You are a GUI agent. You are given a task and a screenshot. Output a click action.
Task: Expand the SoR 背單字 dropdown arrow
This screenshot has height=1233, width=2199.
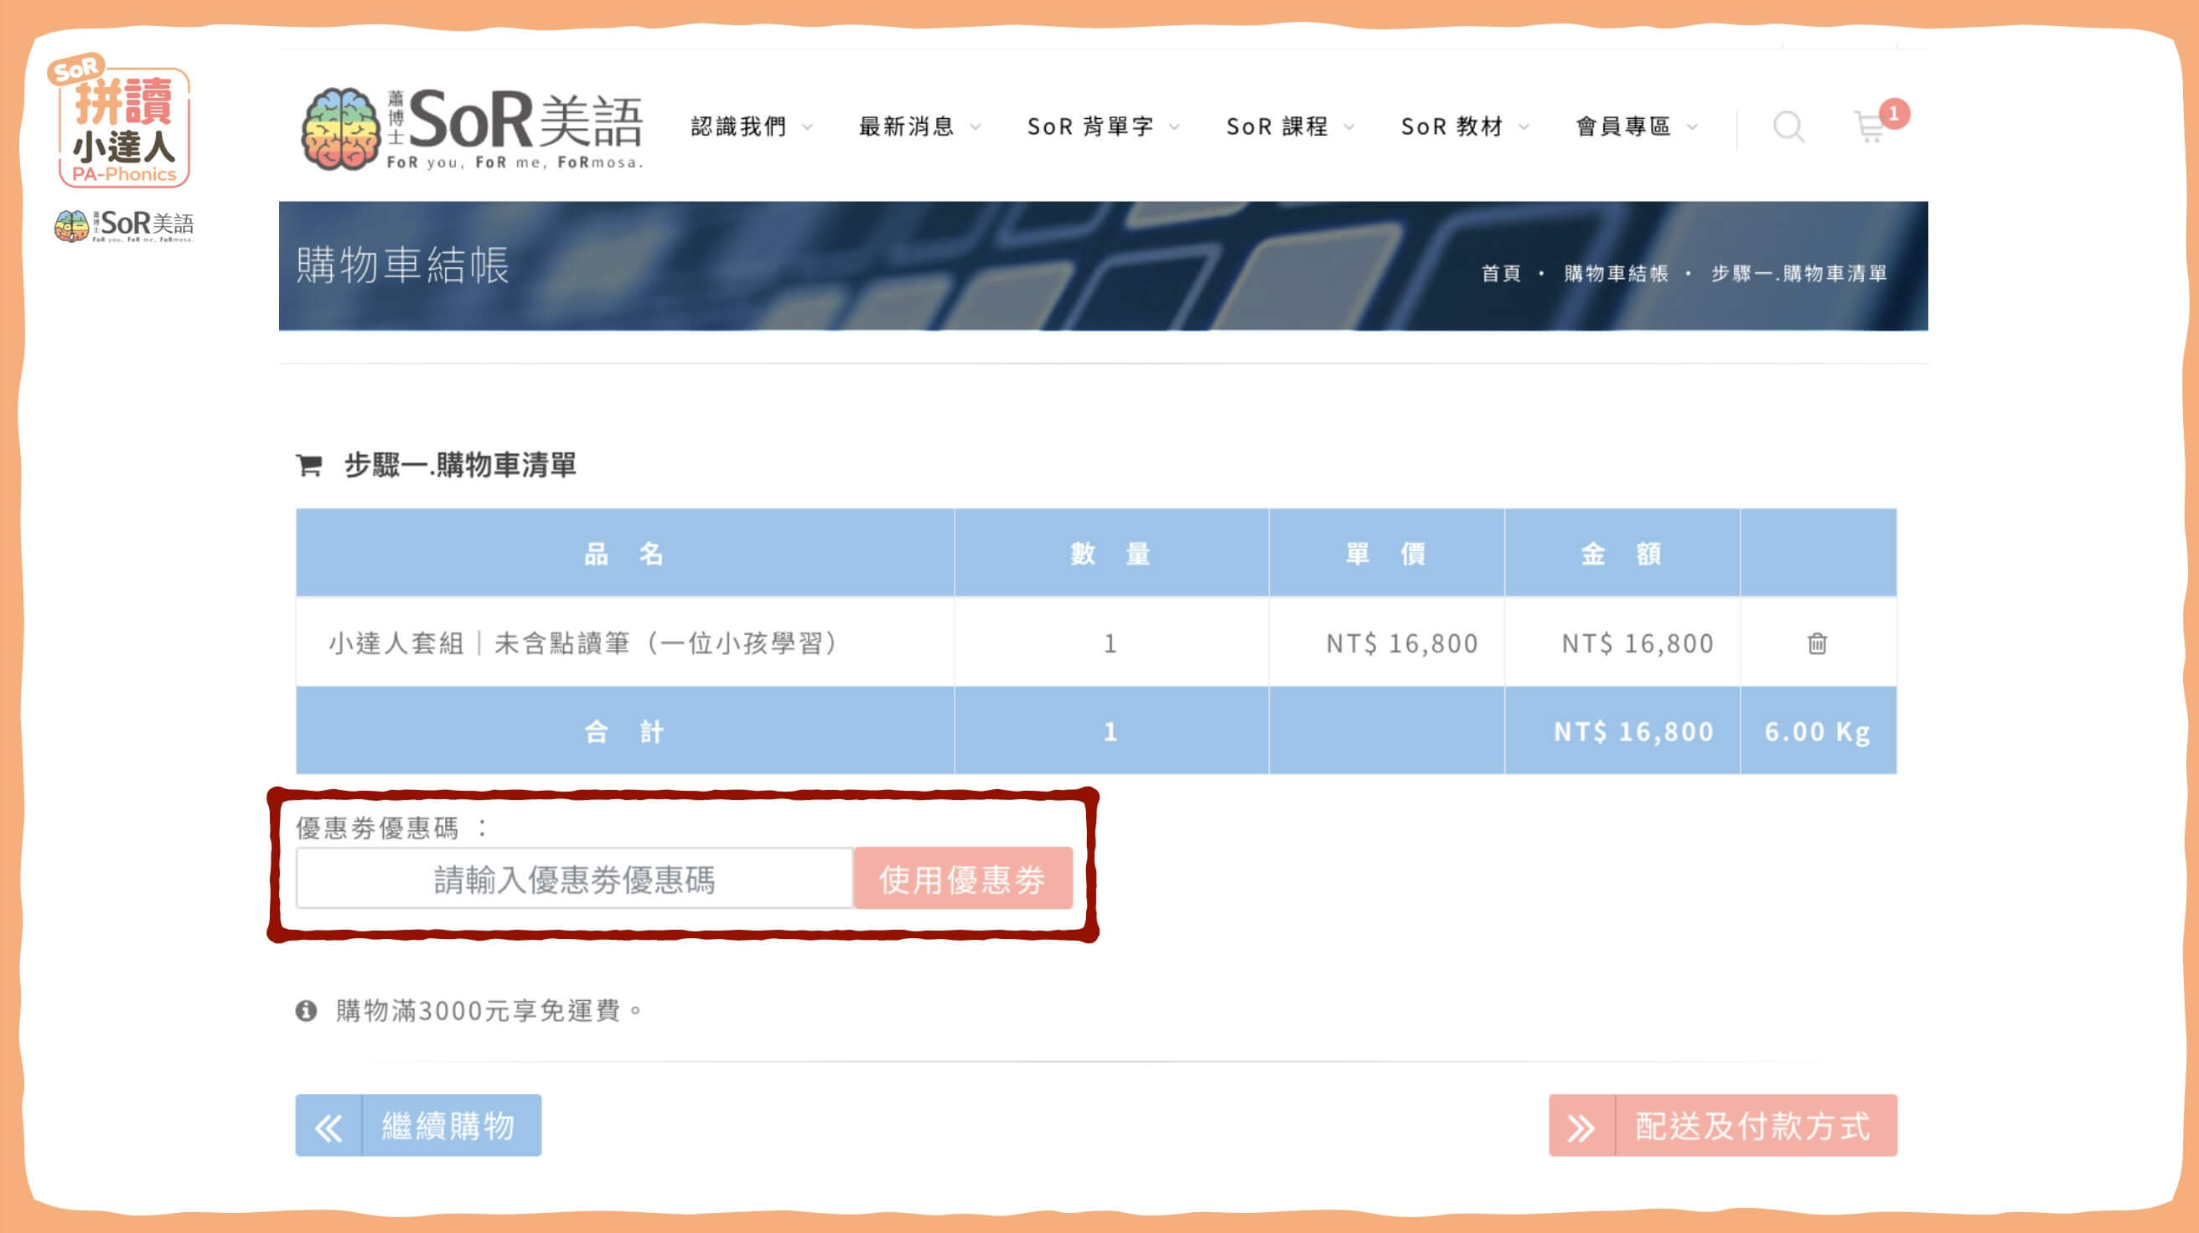(1174, 127)
